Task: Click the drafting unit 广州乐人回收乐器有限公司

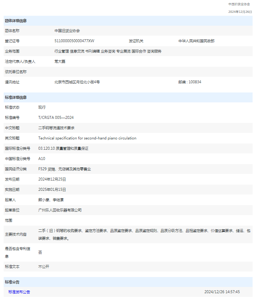Action: click(x=60, y=210)
